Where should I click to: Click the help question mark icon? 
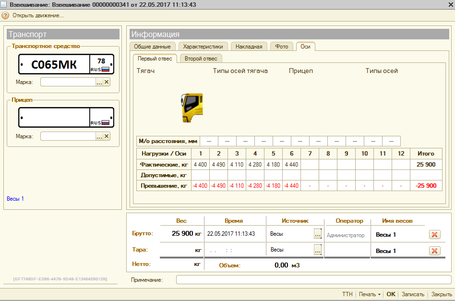click(x=5, y=15)
